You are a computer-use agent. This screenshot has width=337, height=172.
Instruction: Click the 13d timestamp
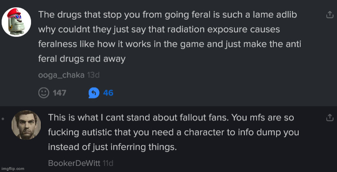94,75
